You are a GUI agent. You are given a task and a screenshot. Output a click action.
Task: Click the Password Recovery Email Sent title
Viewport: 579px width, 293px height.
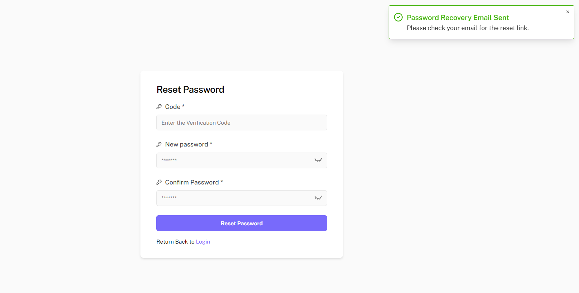(x=458, y=18)
